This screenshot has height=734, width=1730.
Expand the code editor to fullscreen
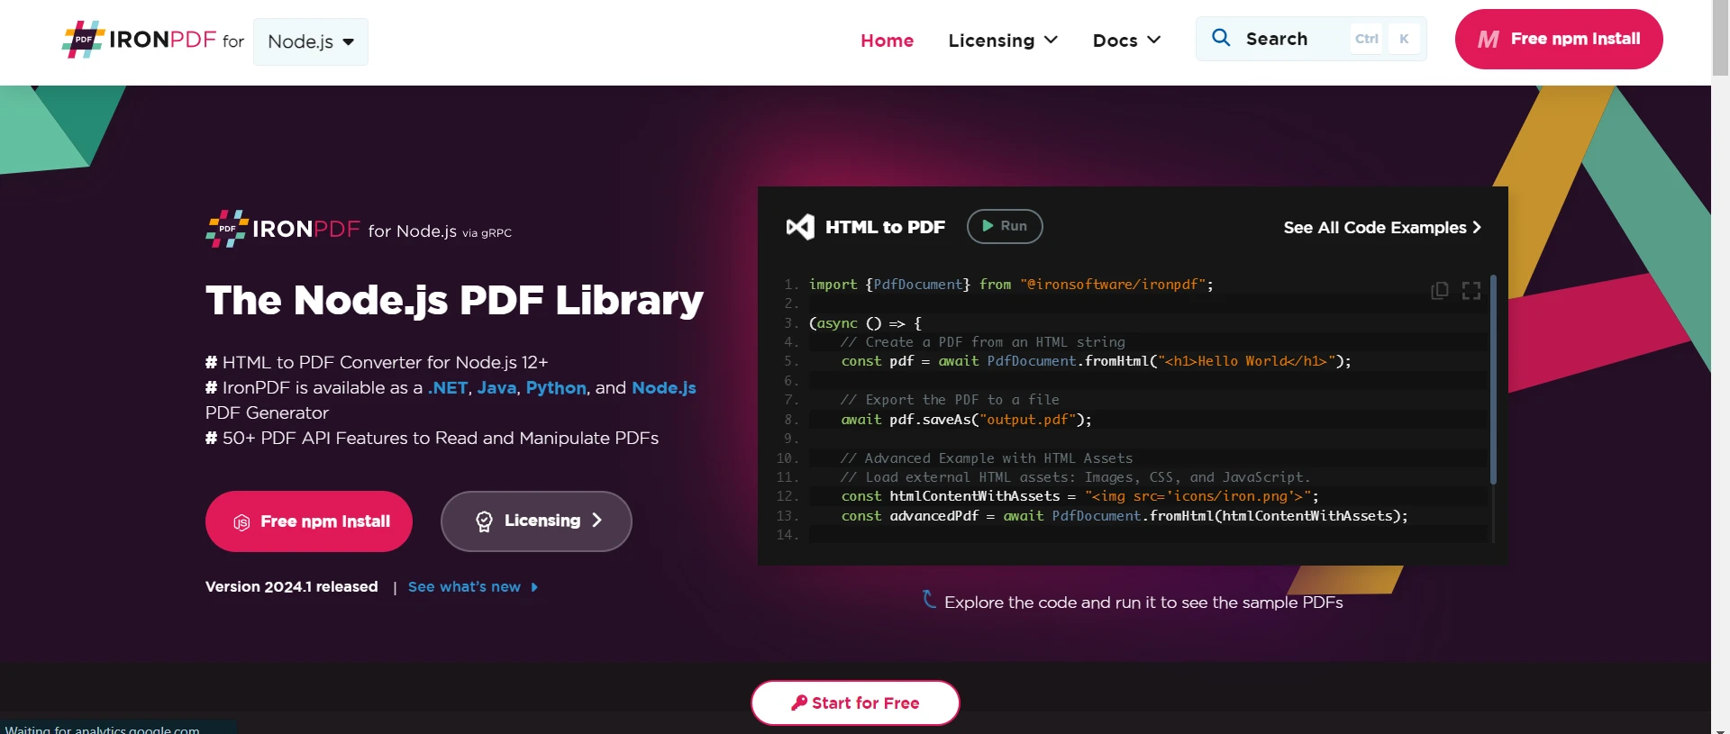click(x=1471, y=290)
